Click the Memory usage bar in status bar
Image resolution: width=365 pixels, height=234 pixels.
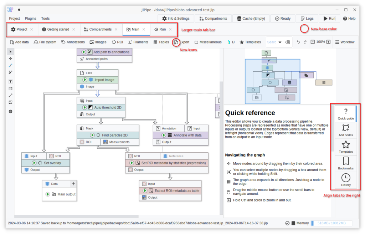[331, 223]
